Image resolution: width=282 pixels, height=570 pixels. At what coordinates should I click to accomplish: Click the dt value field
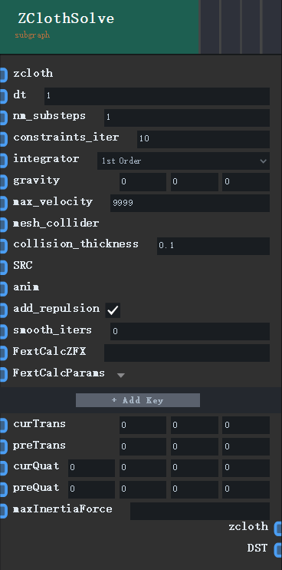pos(157,96)
